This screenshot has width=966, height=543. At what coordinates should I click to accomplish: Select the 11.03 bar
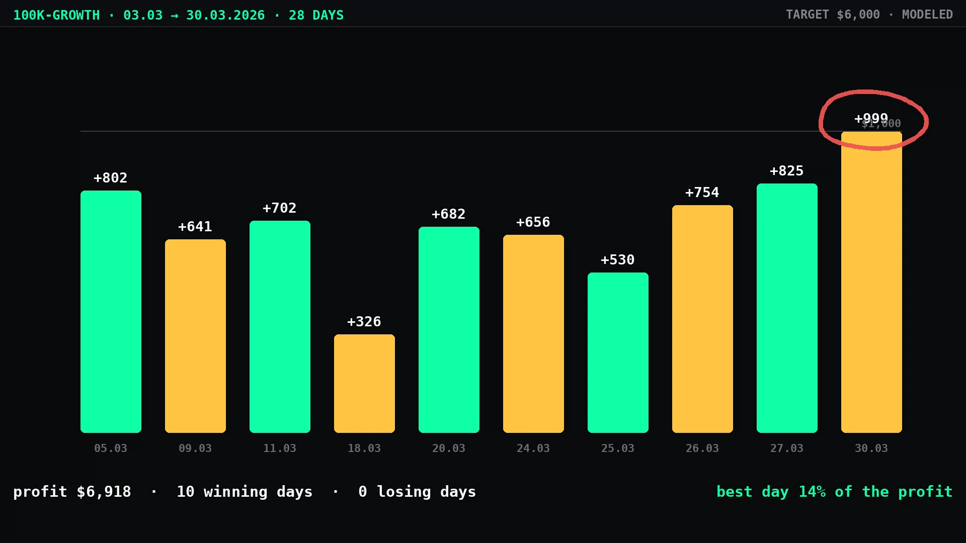coord(280,327)
